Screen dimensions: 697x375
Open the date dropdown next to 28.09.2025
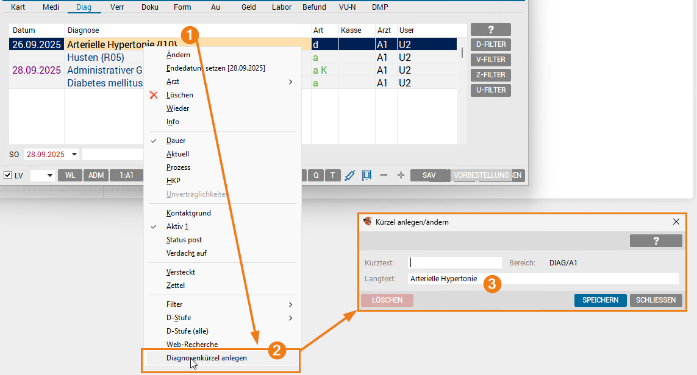click(74, 155)
